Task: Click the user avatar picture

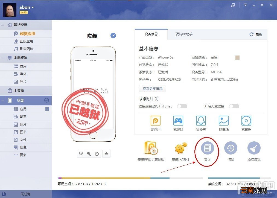Action: coord(10,10)
